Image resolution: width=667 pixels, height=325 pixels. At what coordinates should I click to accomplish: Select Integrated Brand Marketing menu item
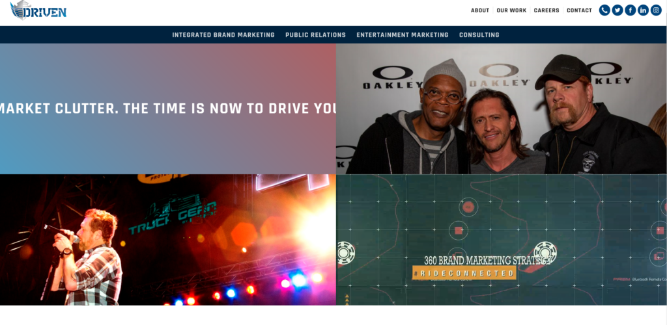pos(223,35)
